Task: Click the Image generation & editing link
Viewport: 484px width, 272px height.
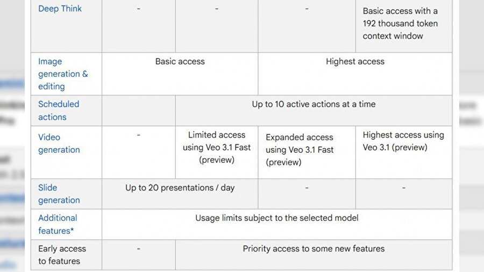Action: click(62, 74)
